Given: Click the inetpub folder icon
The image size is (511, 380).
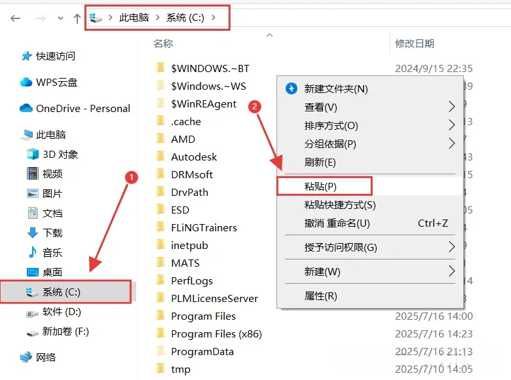Looking at the screenshot, I should pyautogui.click(x=161, y=245).
